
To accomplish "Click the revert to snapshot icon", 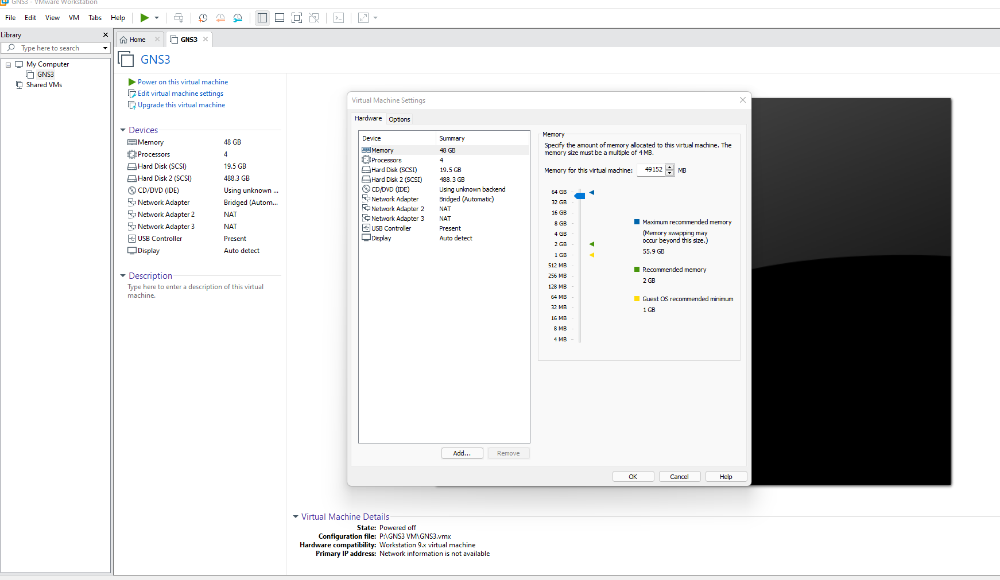I will coord(220,18).
